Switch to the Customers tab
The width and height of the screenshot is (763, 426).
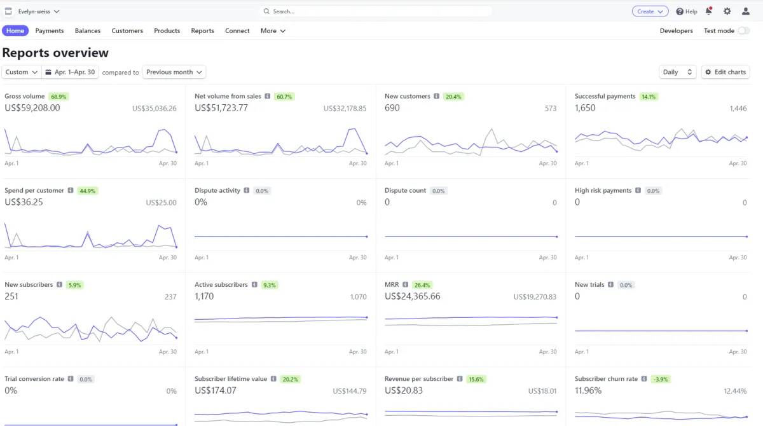[127, 31]
